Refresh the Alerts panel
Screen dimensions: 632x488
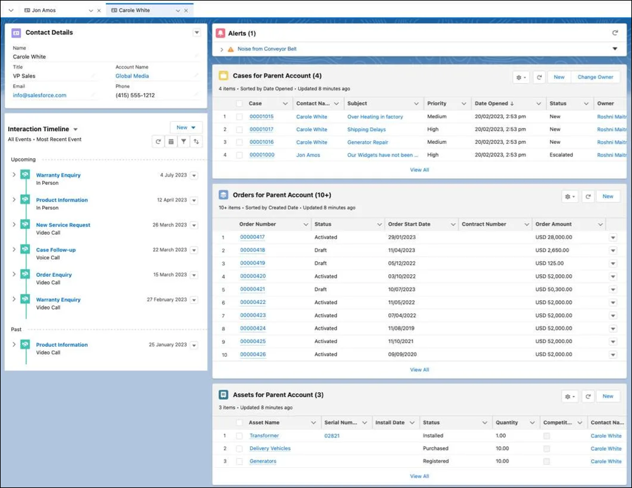click(x=615, y=33)
